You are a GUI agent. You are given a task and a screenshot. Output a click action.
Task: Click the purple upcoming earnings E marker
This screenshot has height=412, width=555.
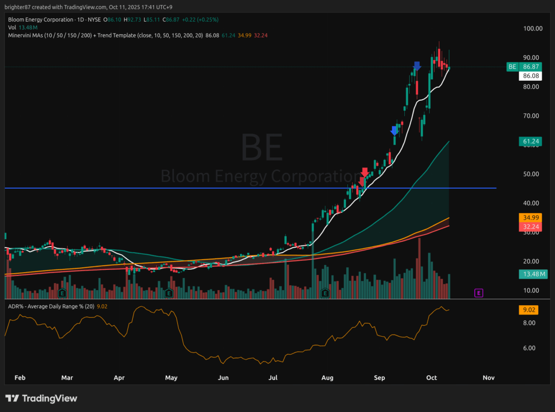[x=479, y=293]
